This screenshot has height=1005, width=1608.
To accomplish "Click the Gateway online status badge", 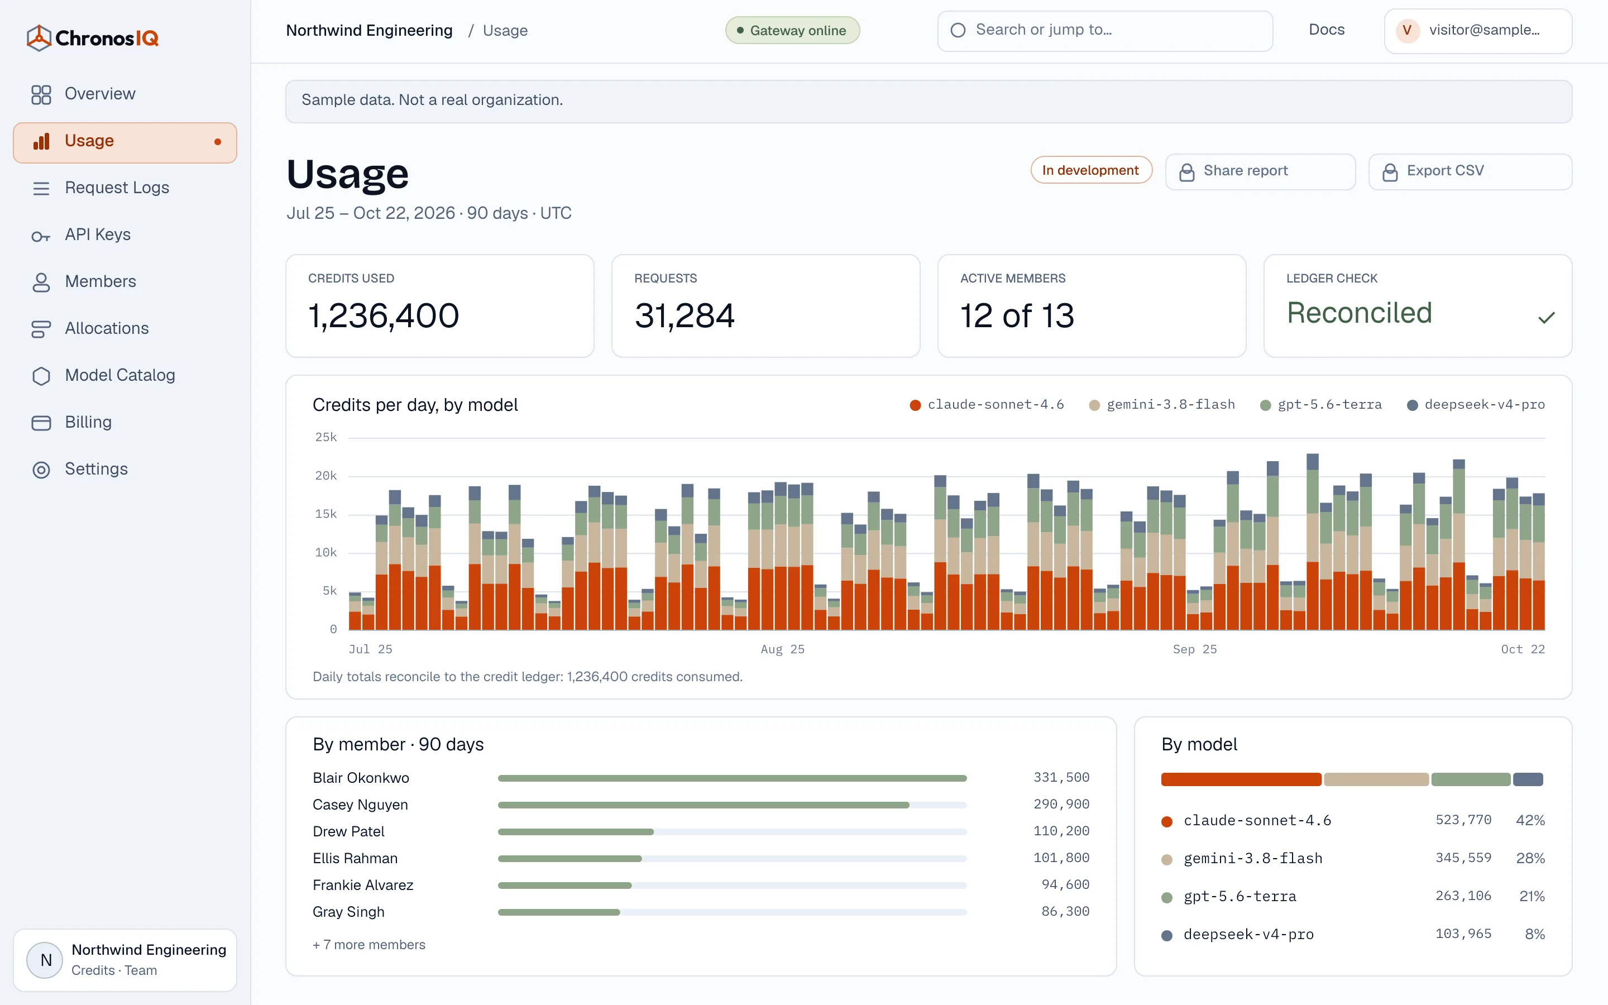I will click(792, 31).
